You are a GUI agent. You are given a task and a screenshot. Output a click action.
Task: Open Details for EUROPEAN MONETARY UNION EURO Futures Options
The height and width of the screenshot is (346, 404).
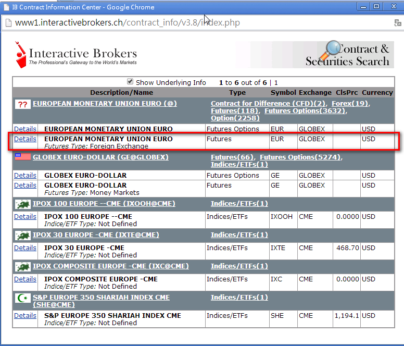pos(25,129)
